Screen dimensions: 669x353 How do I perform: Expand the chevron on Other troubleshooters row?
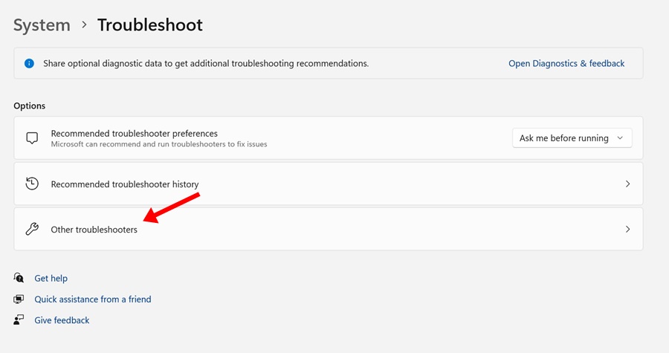(627, 230)
